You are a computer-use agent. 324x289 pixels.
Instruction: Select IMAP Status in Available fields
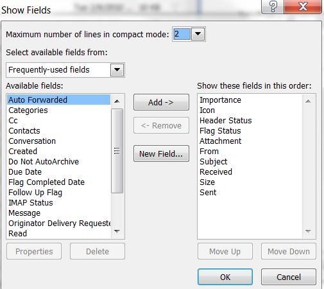[x=31, y=203]
